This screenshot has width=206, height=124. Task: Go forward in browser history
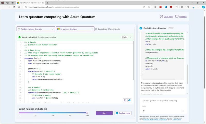coord(9,7)
